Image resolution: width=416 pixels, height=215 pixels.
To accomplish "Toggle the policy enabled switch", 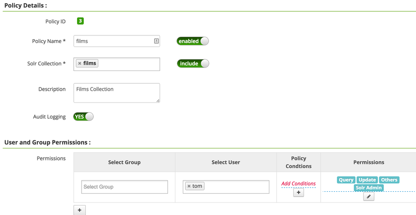I will 193,41.
